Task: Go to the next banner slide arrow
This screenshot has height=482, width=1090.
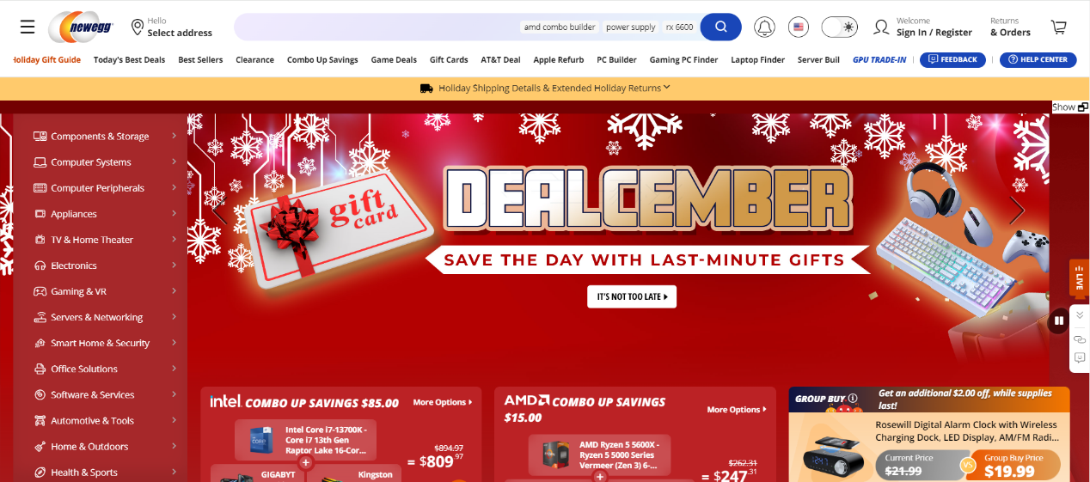Action: click(1017, 210)
